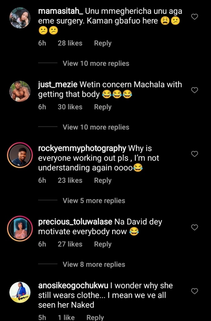The height and width of the screenshot is (321, 211).
Task: Expand 10 more replies under just_mezie
Action: (x=96, y=127)
